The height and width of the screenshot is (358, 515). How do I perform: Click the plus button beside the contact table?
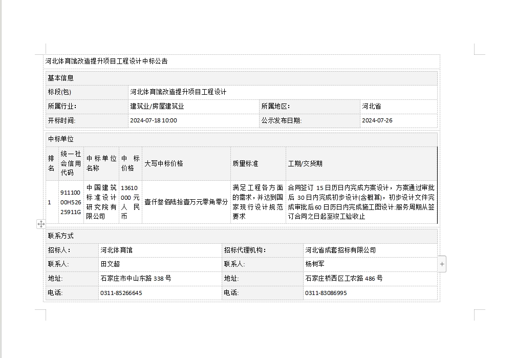coord(442,264)
